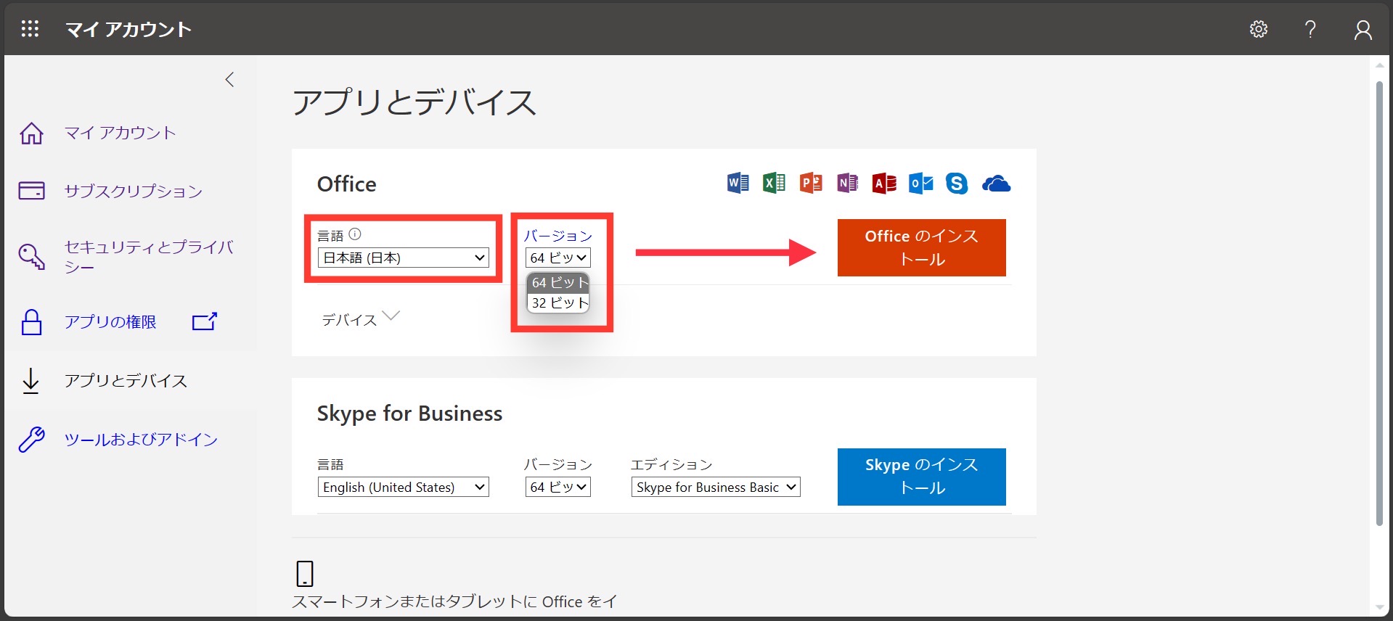Click the Outlook app icon
The width and height of the screenshot is (1393, 621).
920,184
